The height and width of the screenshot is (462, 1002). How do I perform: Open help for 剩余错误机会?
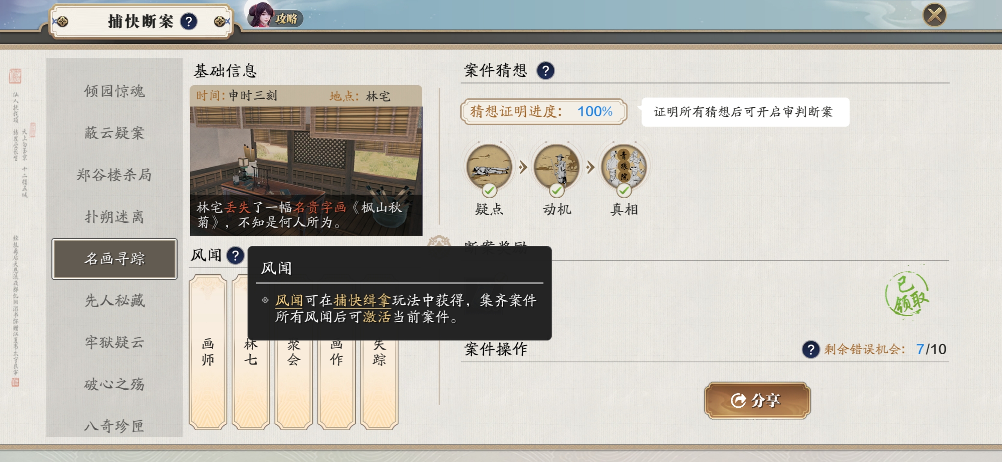(x=811, y=349)
